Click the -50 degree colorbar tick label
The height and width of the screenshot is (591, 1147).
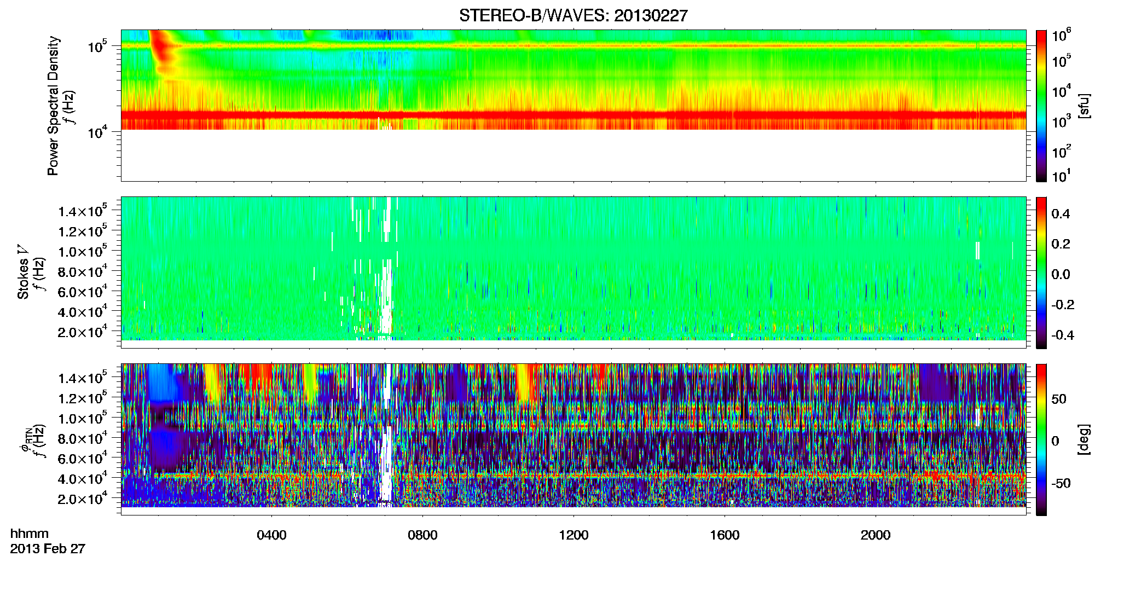pos(1061,483)
